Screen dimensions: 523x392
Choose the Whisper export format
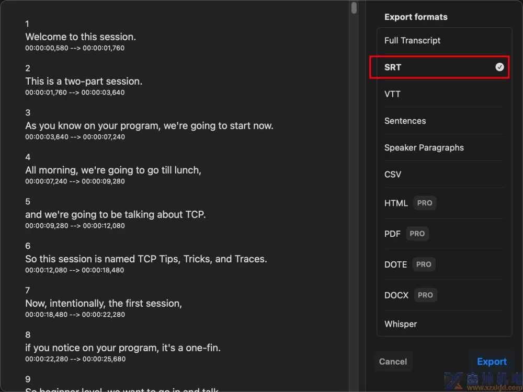(444, 324)
